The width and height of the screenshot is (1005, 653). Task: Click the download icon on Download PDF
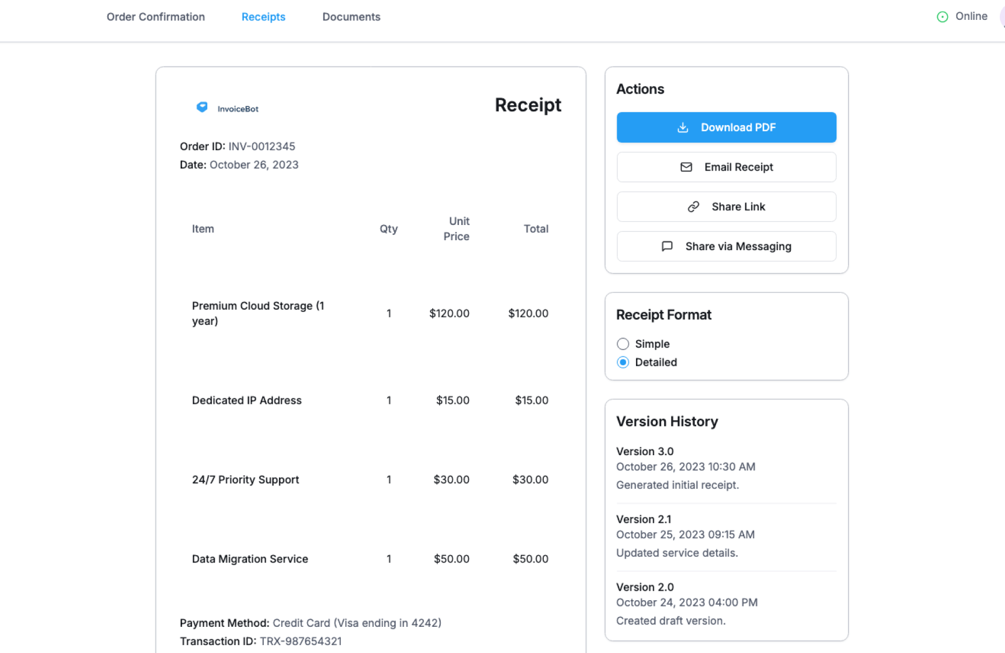(683, 128)
